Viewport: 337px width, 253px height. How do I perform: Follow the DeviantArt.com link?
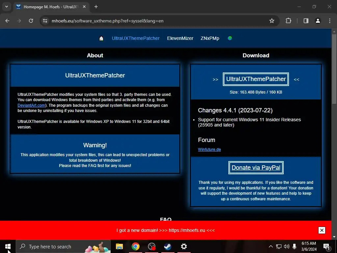(31, 105)
